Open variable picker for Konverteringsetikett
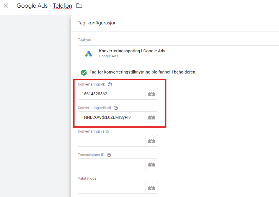Viewport: 279px width, 197px height. tap(152, 117)
